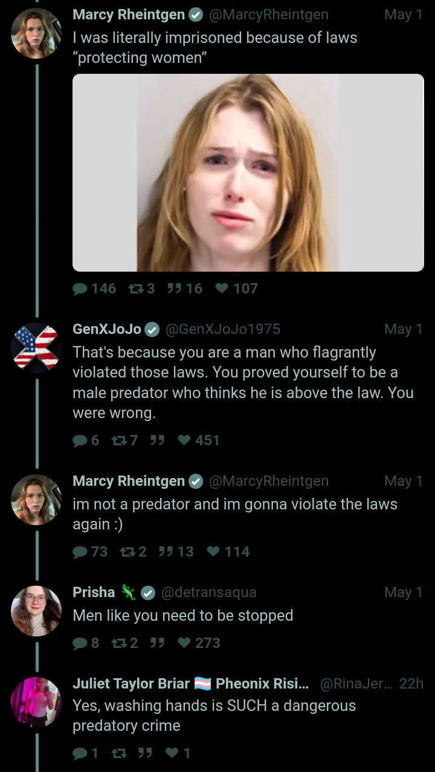Image resolution: width=435 pixels, height=772 pixels.
Task: Open Juliet Taylor Briar's pink avatar
Action: pos(36,702)
